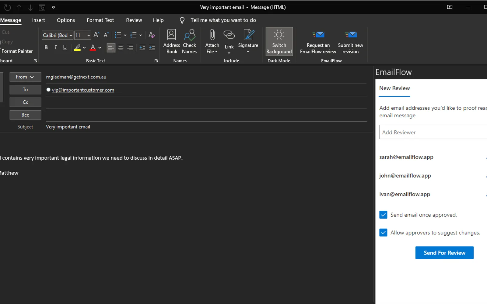This screenshot has height=304, width=487.
Task: Click the Cc button
Action: click(25, 102)
